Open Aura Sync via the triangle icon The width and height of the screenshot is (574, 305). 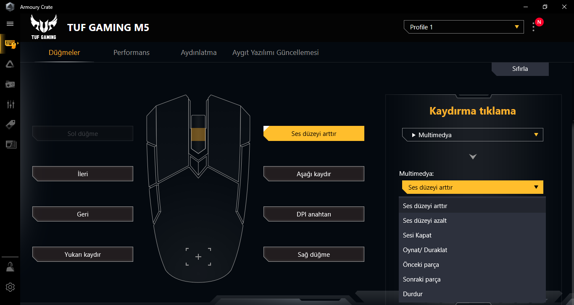(x=10, y=64)
